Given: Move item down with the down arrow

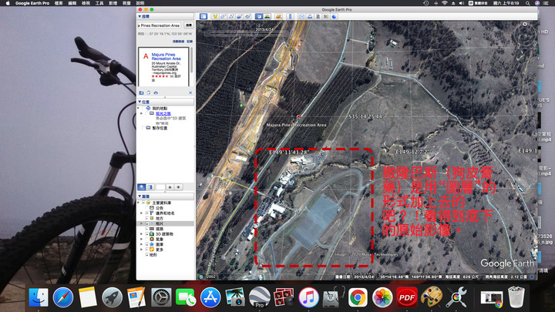Looking at the screenshot, I should [x=178, y=186].
